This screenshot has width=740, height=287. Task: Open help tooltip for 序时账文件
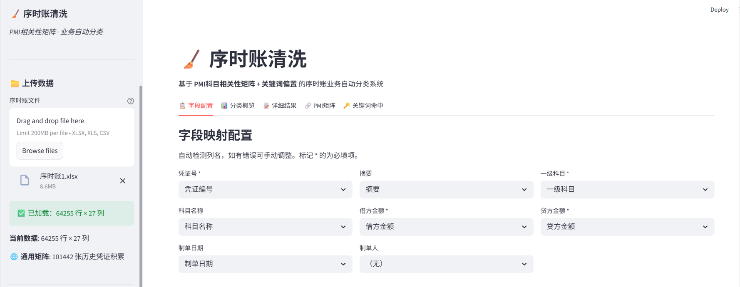(x=131, y=101)
